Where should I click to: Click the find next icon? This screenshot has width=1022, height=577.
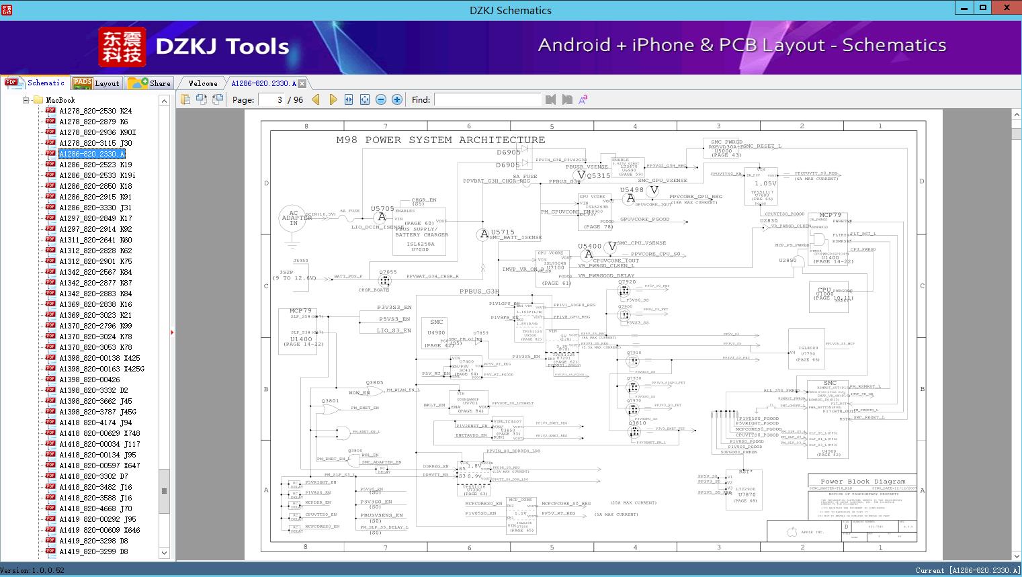tap(567, 99)
